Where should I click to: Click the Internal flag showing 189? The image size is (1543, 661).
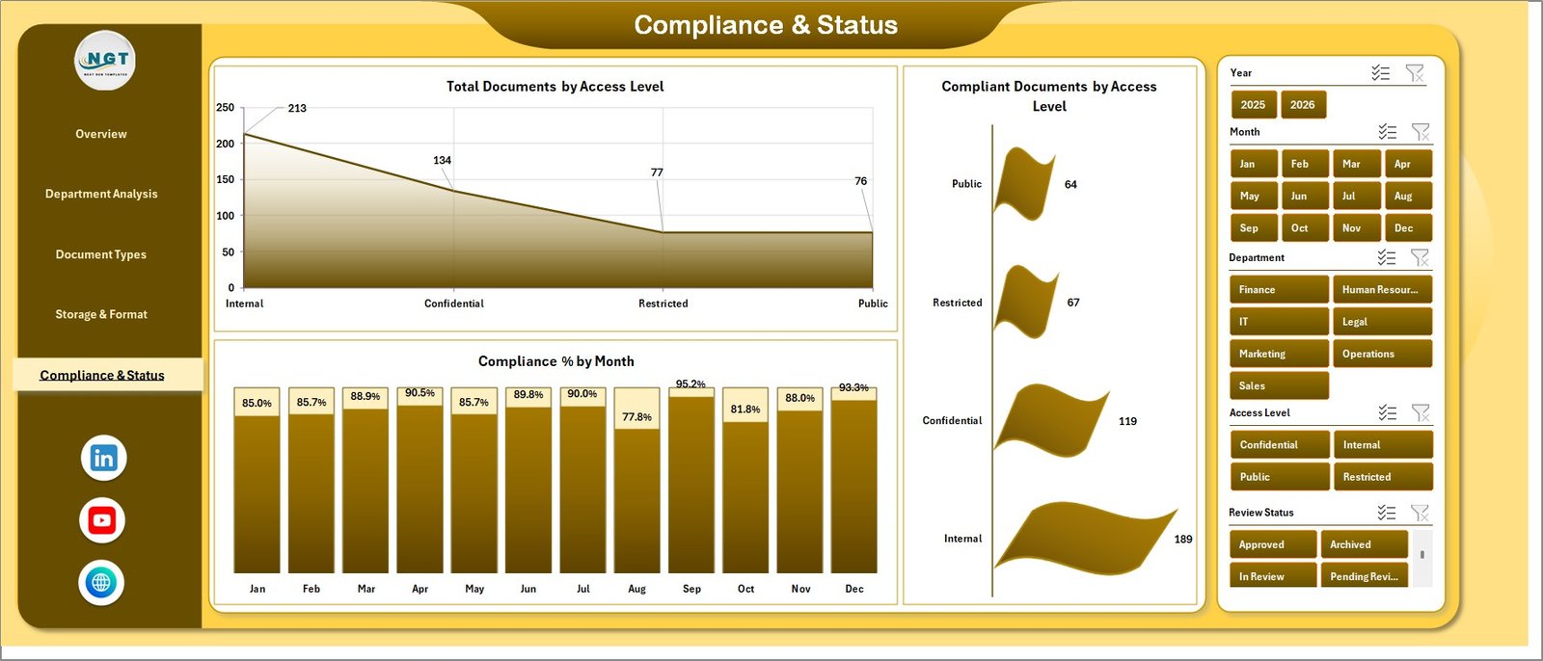[1086, 537]
